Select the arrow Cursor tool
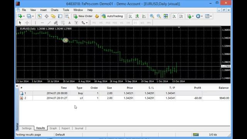This screenshot has width=247, height=139. (20, 23)
